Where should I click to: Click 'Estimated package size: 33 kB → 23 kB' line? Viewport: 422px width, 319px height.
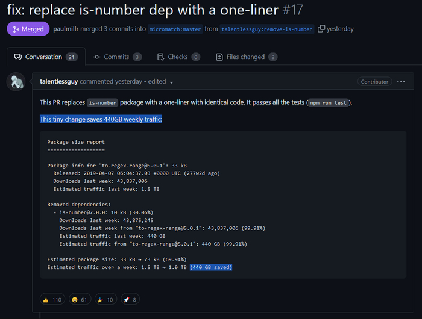click(117, 259)
